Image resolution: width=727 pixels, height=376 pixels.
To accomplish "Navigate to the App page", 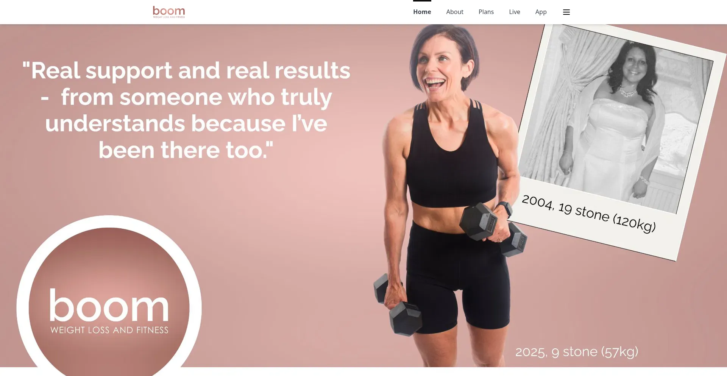I will tap(541, 12).
